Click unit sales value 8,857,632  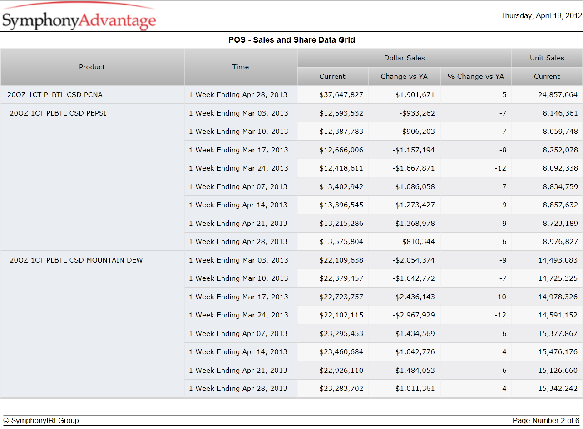pyautogui.click(x=560, y=205)
